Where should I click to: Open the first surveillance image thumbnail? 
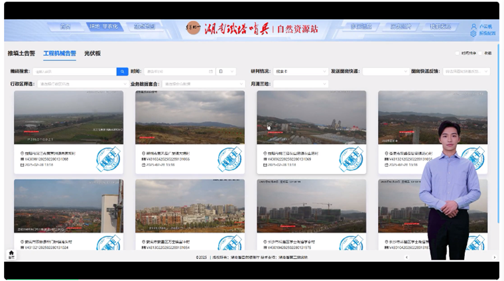68,117
